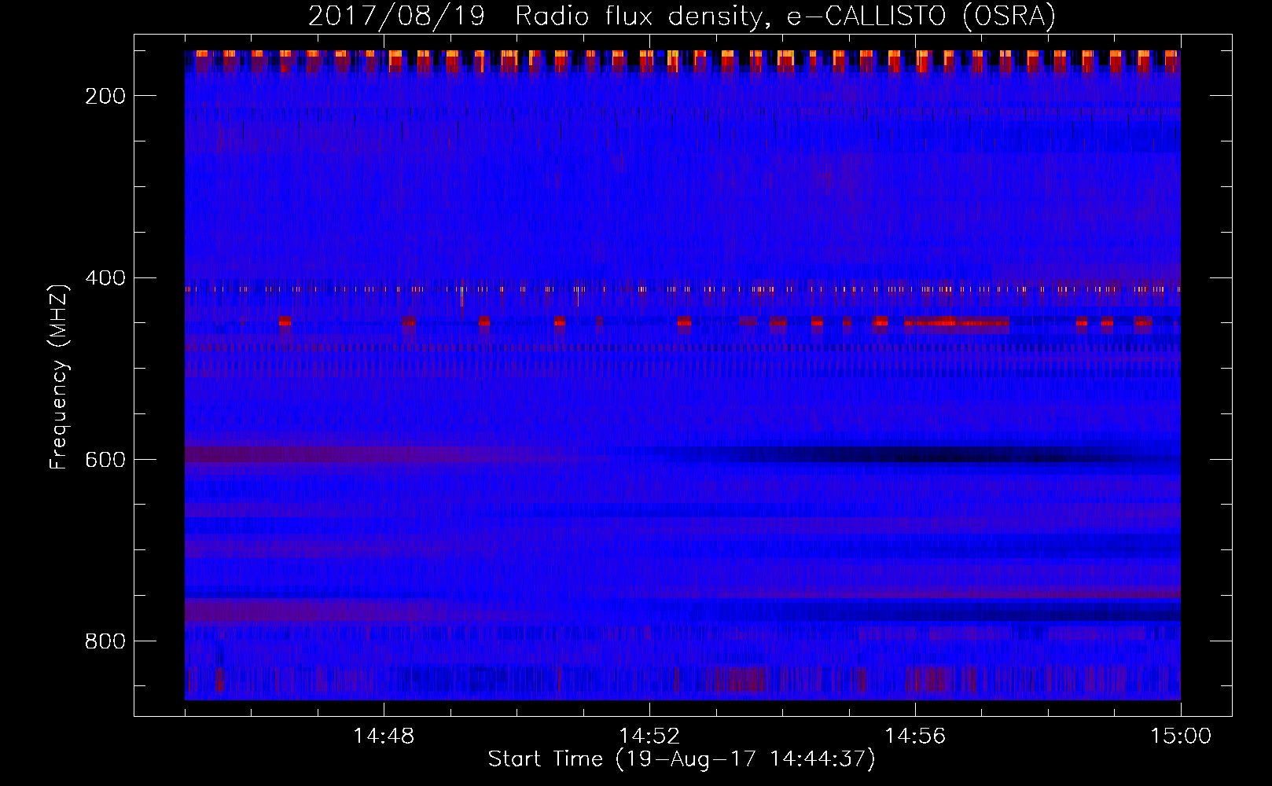
Task: Click the 600 frequency tick label
Action: [105, 460]
